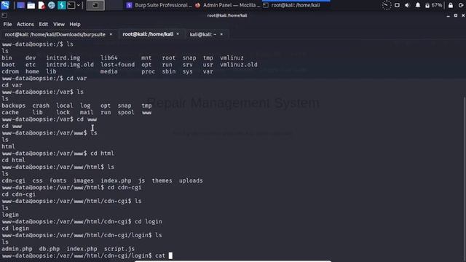The width and height of the screenshot is (466, 262).
Task: Click the 'cat' command prompt line
Action: (87, 255)
